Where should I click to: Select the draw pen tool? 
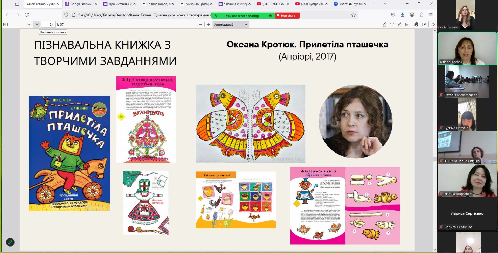(399, 25)
